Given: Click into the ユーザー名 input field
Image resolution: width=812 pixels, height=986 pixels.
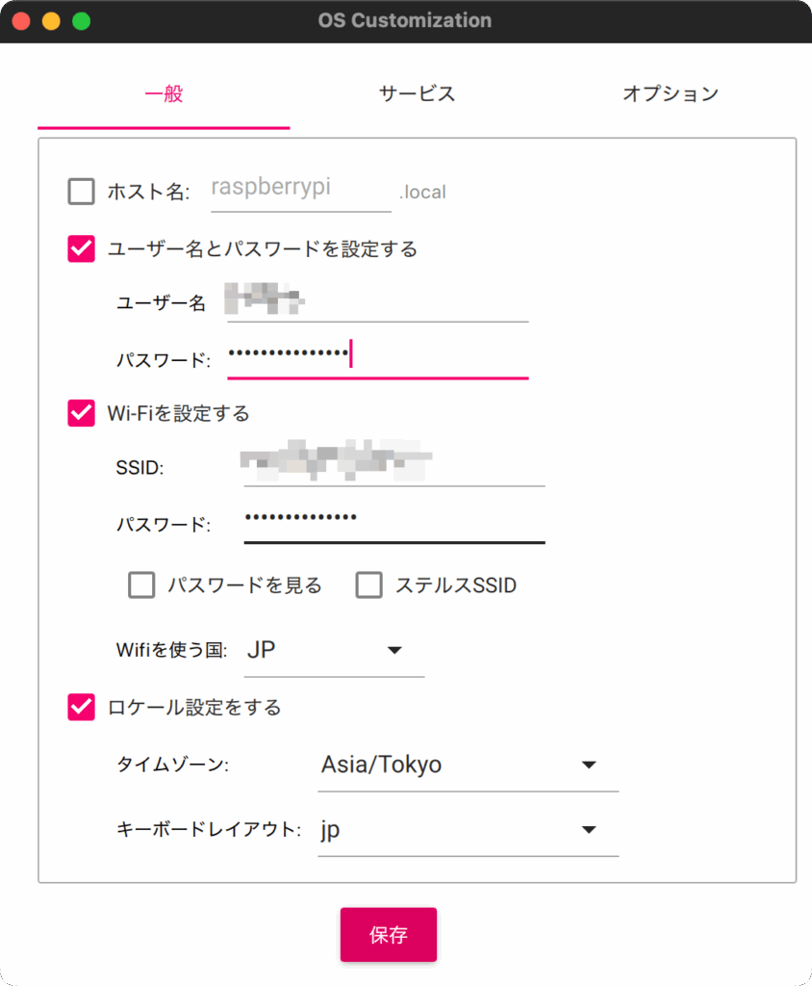Looking at the screenshot, I should coord(378,301).
